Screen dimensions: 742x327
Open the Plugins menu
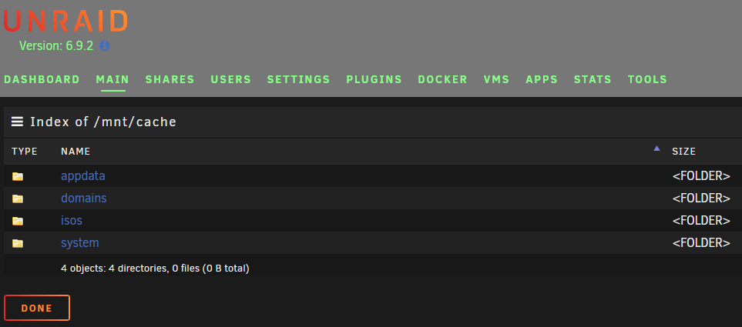[374, 79]
